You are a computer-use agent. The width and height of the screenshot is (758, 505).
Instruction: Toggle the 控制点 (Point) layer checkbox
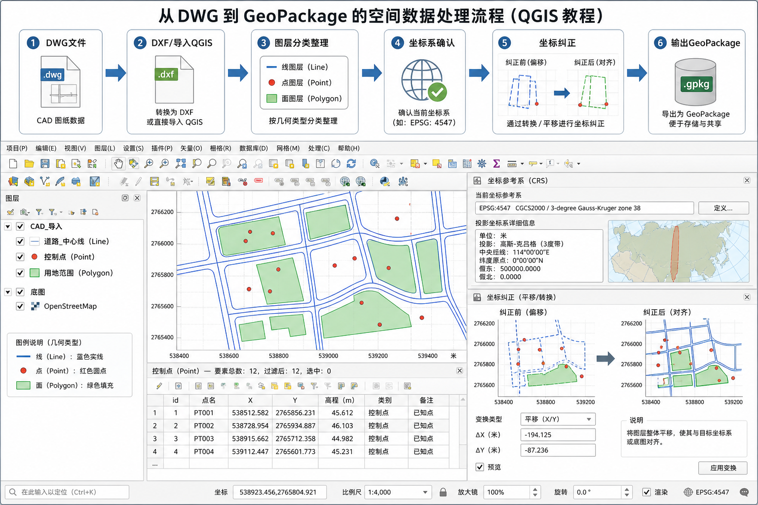(x=20, y=257)
